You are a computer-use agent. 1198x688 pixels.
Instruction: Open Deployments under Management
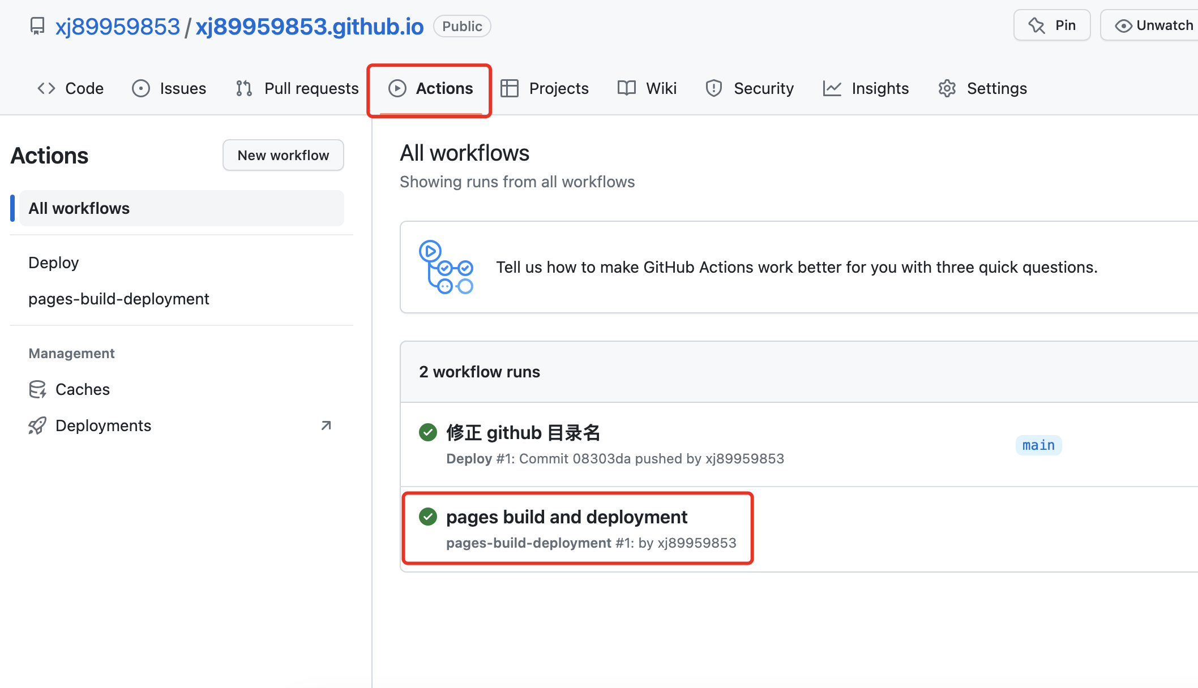point(104,425)
